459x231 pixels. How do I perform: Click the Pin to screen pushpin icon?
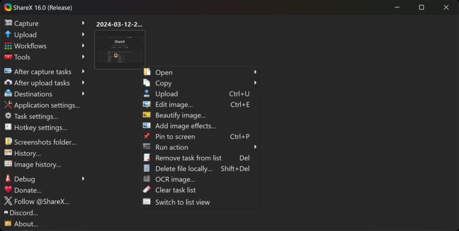click(147, 136)
